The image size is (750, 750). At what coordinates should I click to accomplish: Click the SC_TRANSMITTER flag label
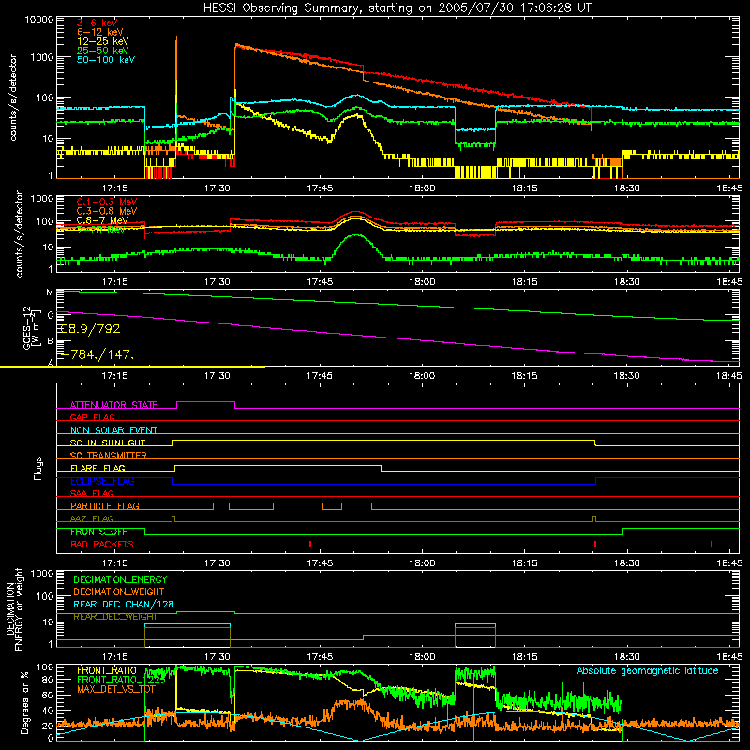point(109,456)
